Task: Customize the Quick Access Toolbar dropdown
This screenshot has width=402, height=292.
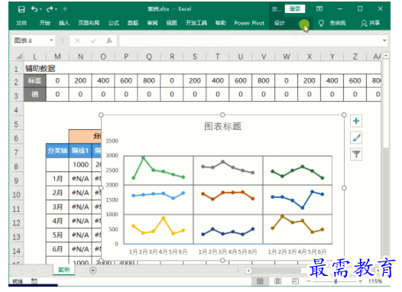Action: 65,9
